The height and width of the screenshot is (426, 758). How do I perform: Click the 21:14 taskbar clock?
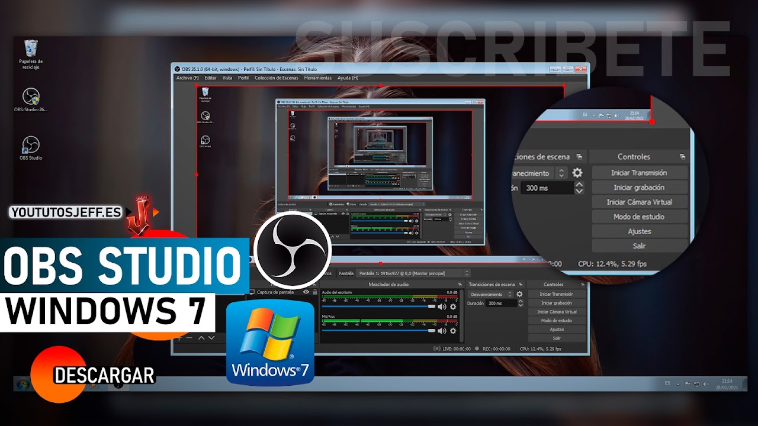tap(726, 384)
